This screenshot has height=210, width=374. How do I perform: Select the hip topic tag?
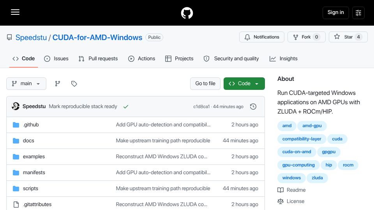(x=329, y=165)
